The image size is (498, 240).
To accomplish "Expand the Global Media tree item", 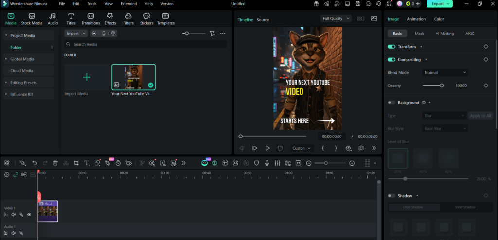I will pos(6,59).
